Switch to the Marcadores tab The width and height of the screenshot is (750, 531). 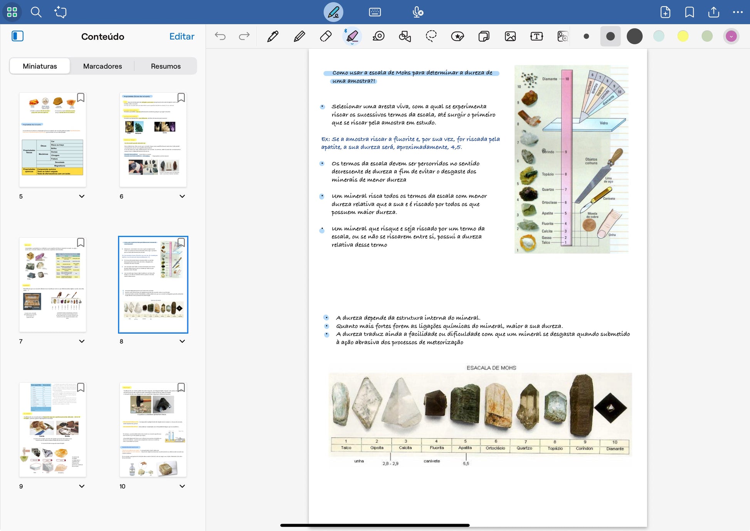(103, 66)
